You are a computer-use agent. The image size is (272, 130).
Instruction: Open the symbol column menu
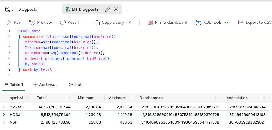point(27,98)
